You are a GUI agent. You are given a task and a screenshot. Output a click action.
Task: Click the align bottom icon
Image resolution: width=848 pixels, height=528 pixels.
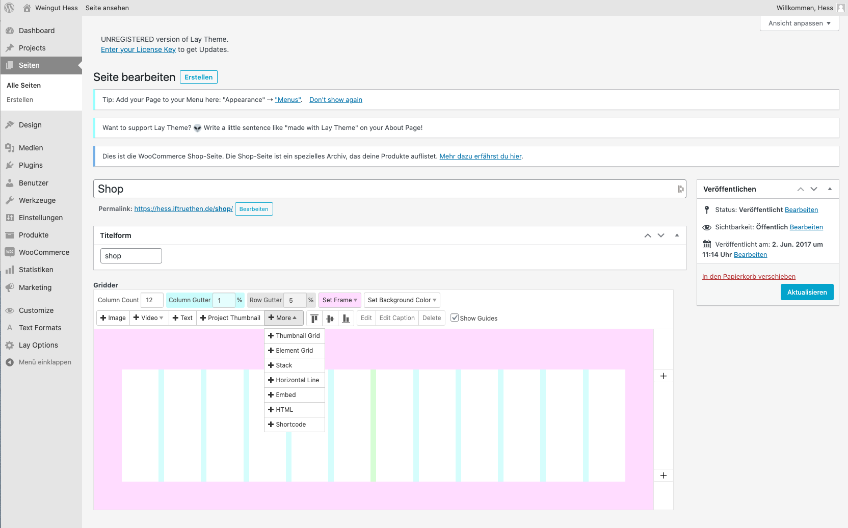tap(346, 319)
